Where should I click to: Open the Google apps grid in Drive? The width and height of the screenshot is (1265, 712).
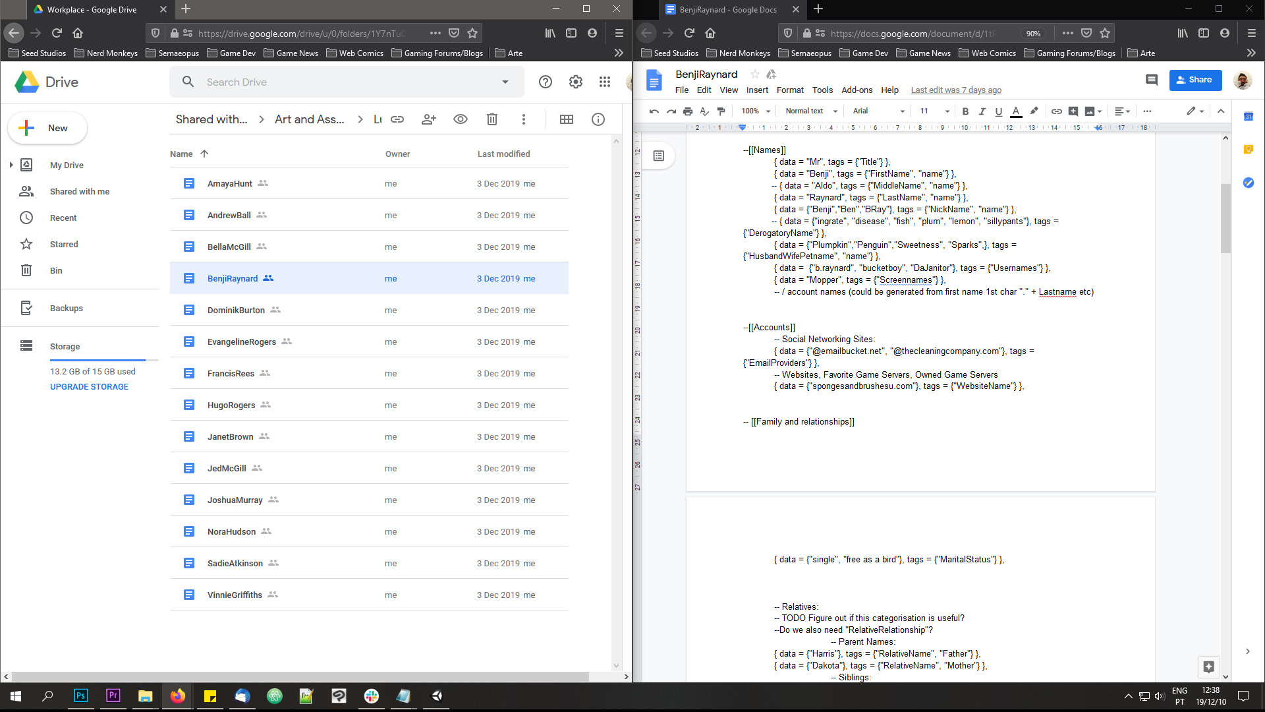tap(604, 82)
